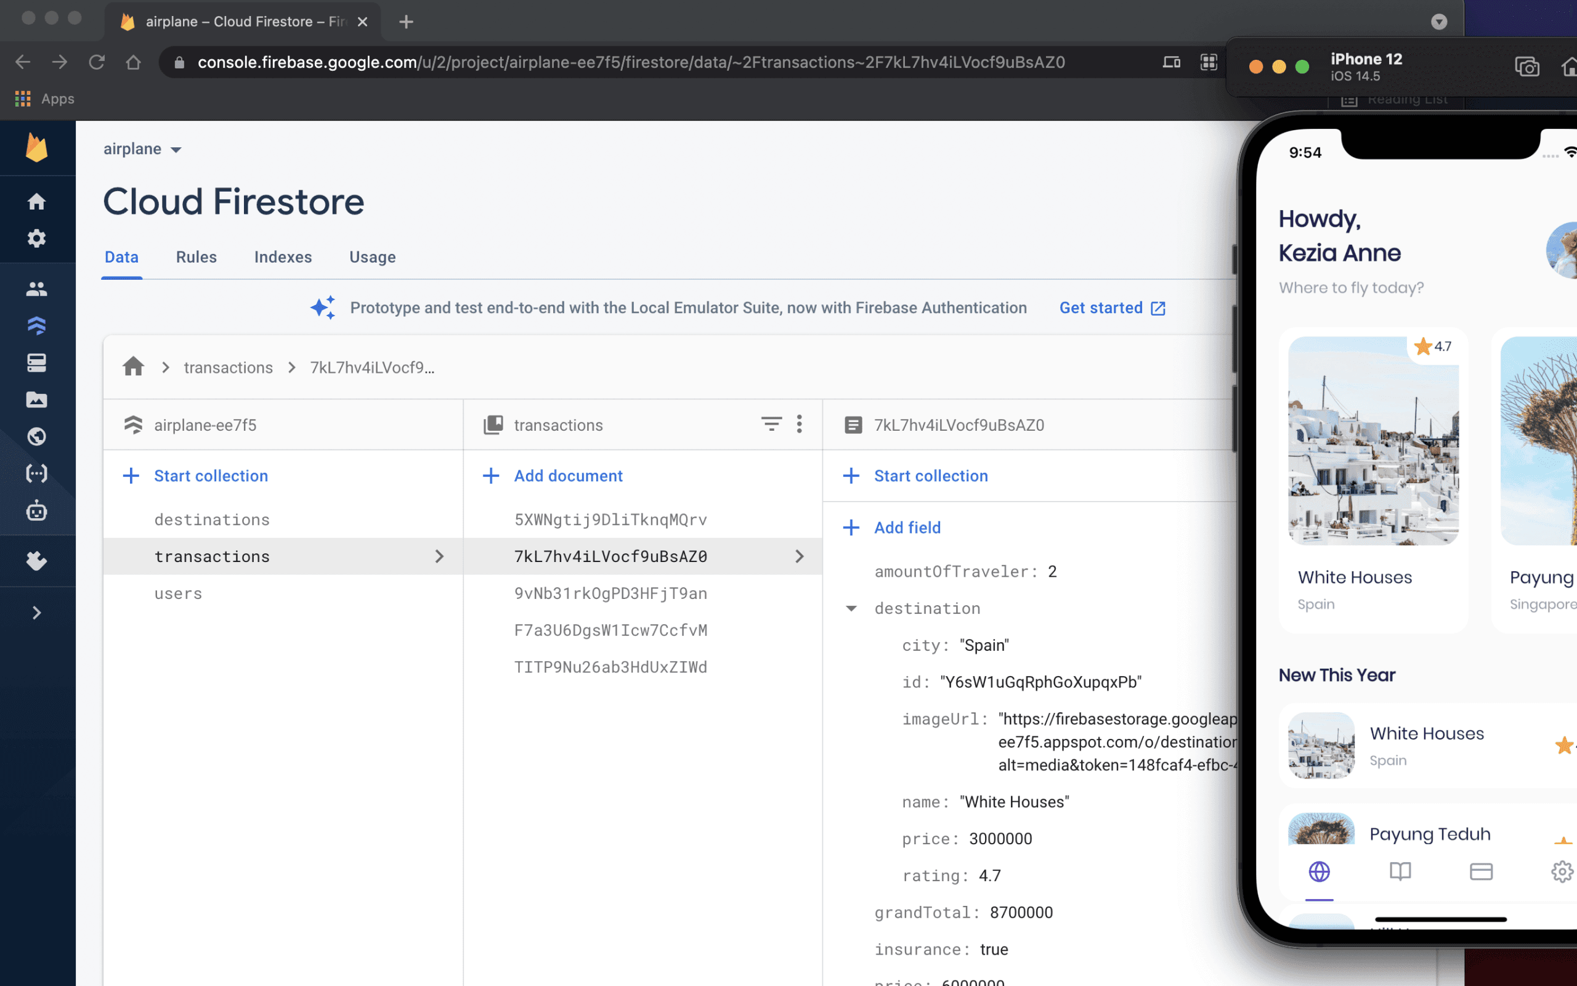Open Functions brackets icon in sidebar

tap(36, 473)
